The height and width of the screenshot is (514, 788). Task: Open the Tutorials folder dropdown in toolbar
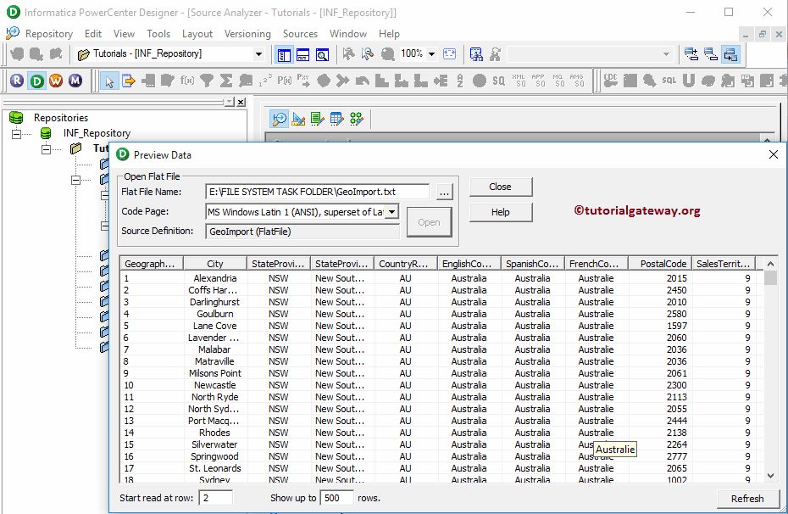click(x=258, y=53)
